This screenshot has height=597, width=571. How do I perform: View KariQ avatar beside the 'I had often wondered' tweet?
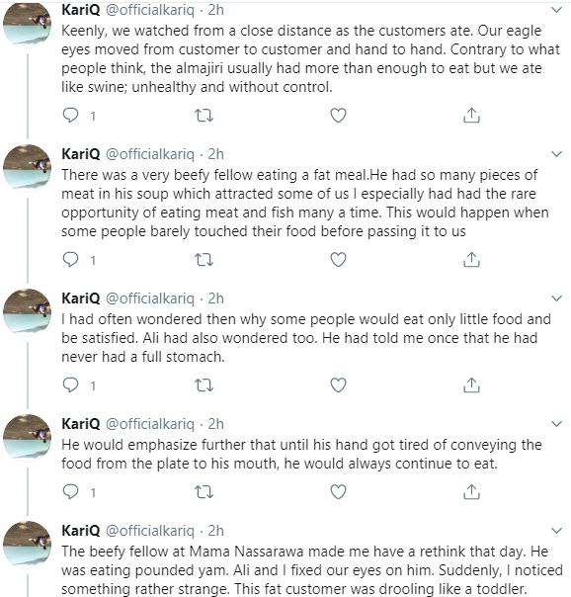[27, 311]
